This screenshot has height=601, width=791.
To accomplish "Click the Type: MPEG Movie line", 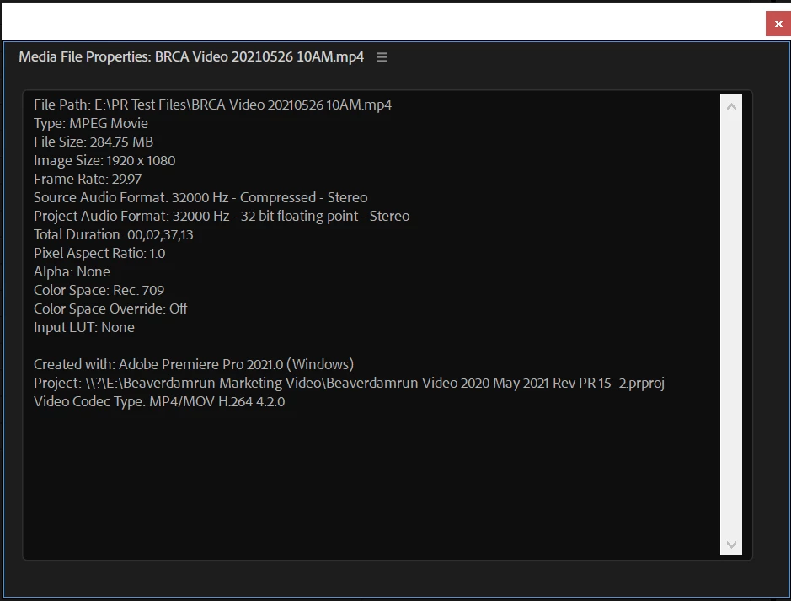I will pyautogui.click(x=91, y=123).
